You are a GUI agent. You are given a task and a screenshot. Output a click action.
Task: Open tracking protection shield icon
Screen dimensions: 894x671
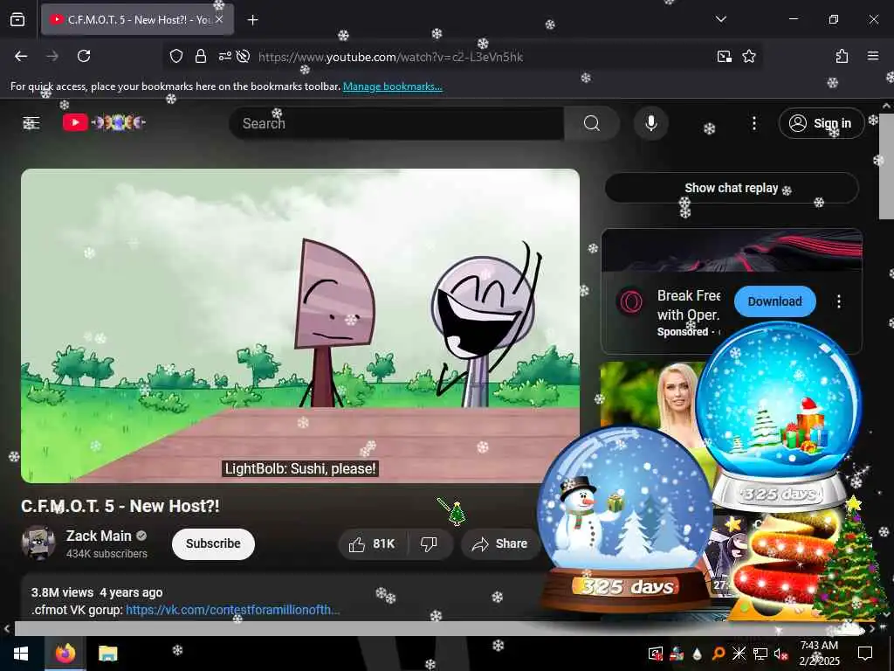(x=176, y=56)
